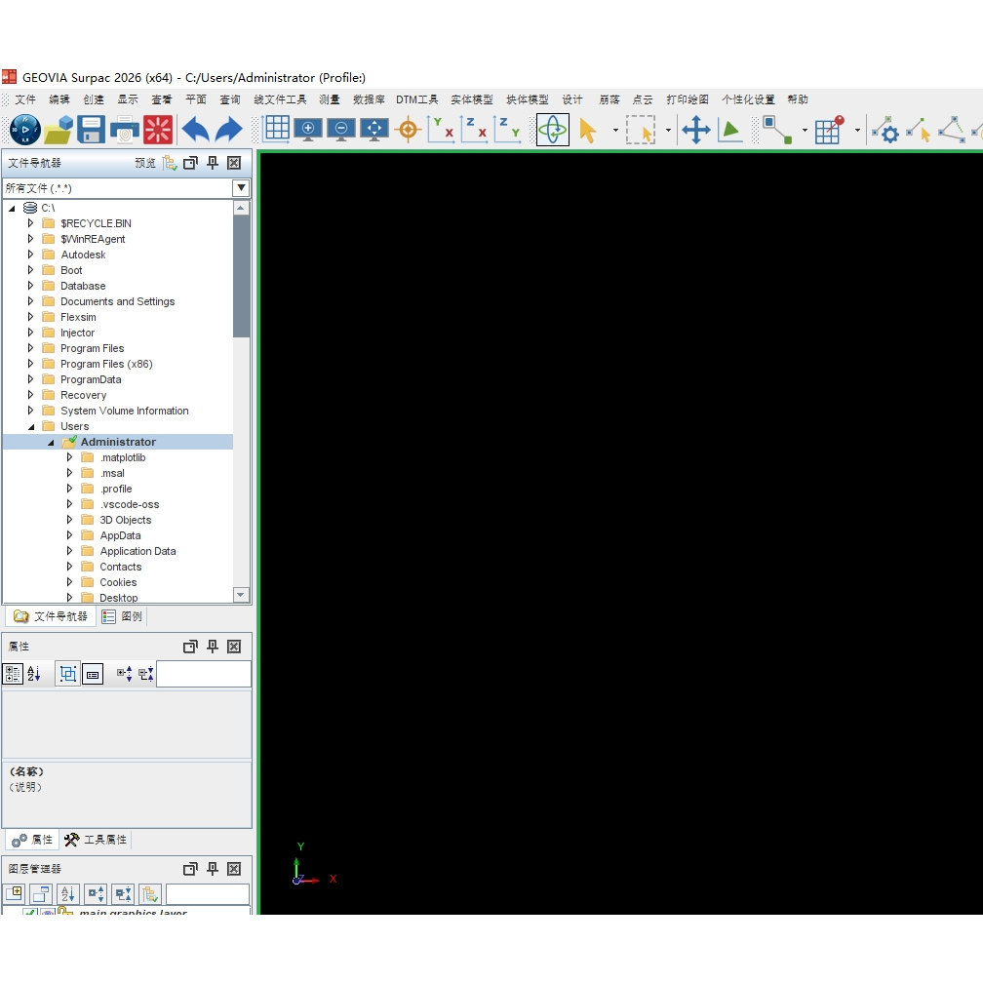983x983 pixels.
Task: Toggle categorized view in Properties panel
Action: (x=14, y=674)
